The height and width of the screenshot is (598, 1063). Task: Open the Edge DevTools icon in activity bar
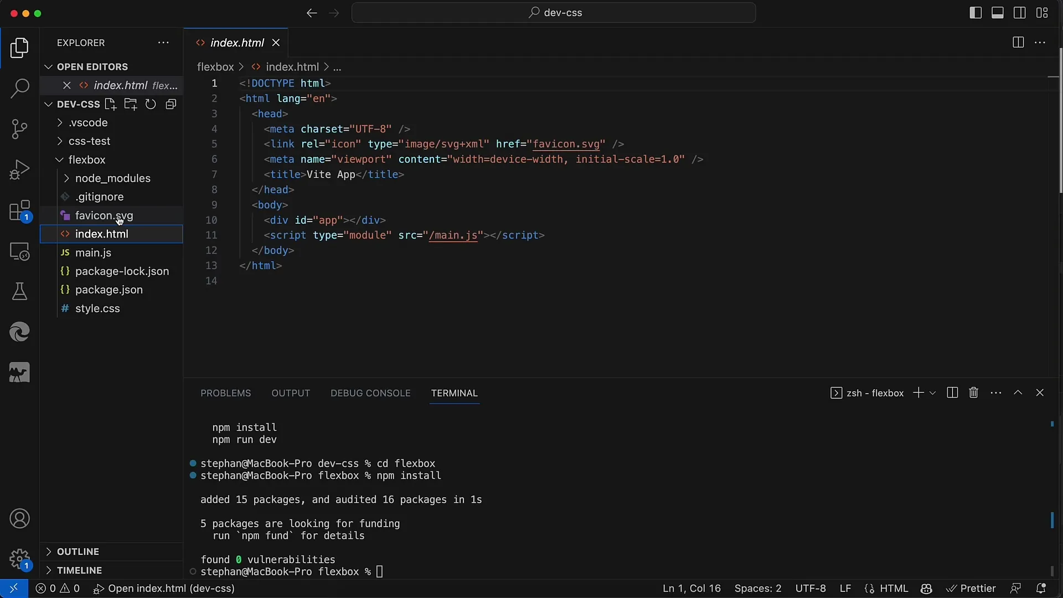(19, 332)
